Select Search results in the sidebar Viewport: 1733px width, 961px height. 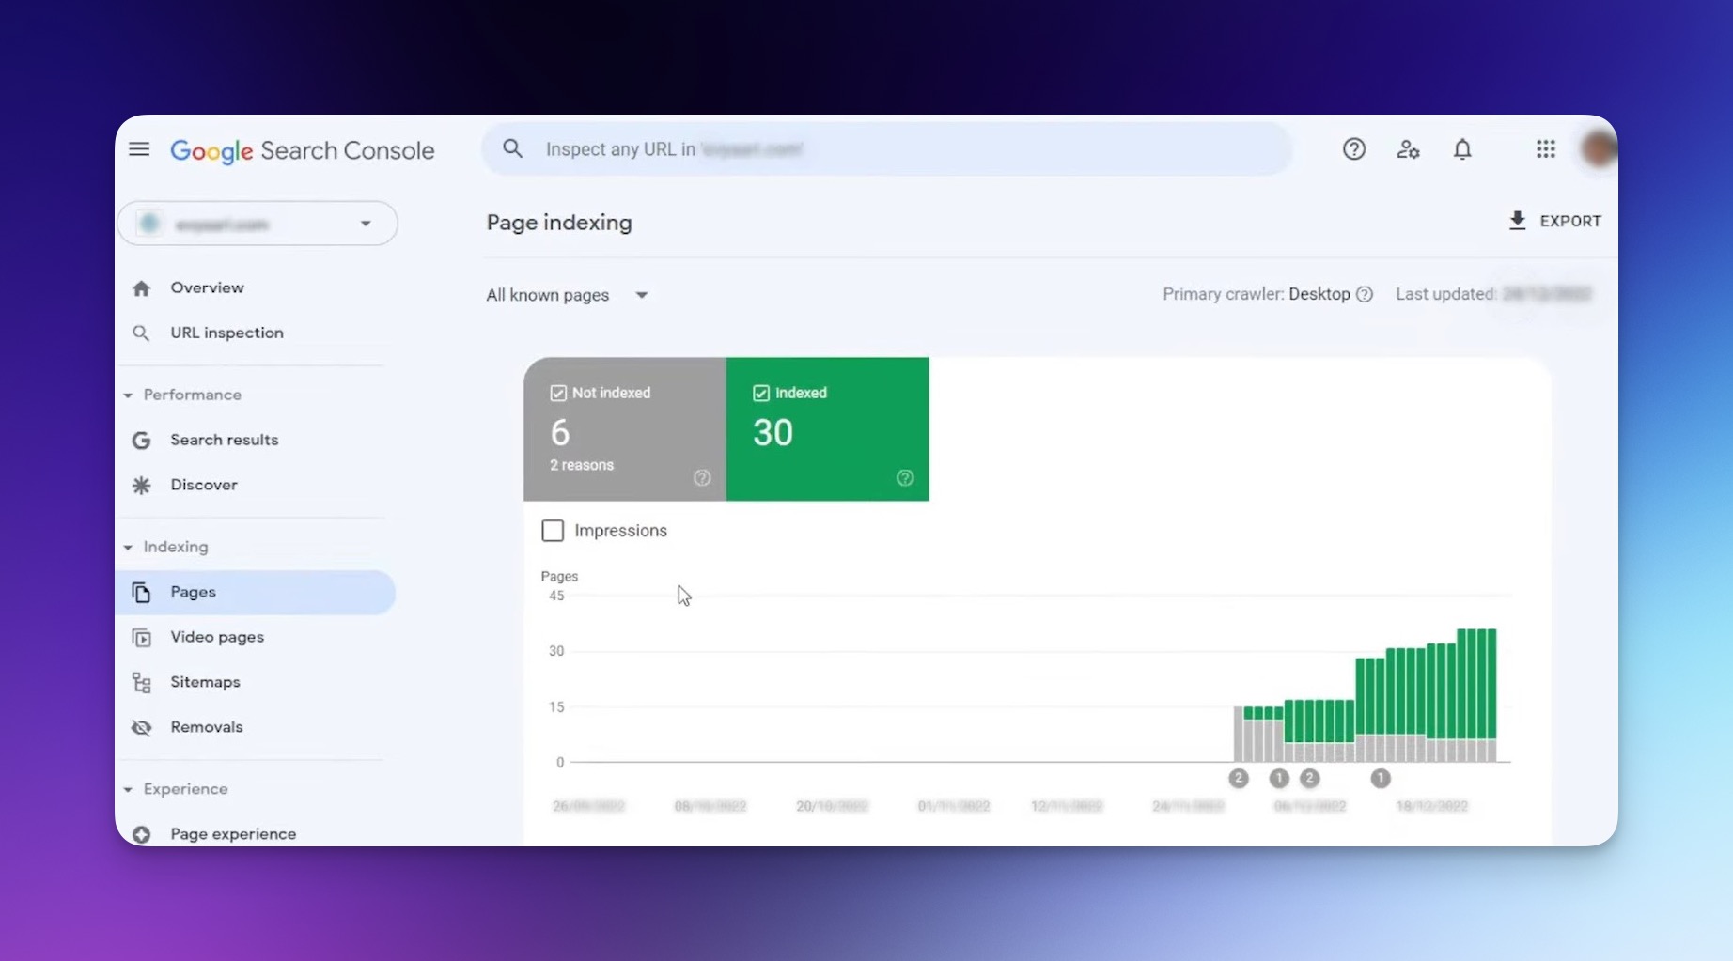(x=224, y=440)
